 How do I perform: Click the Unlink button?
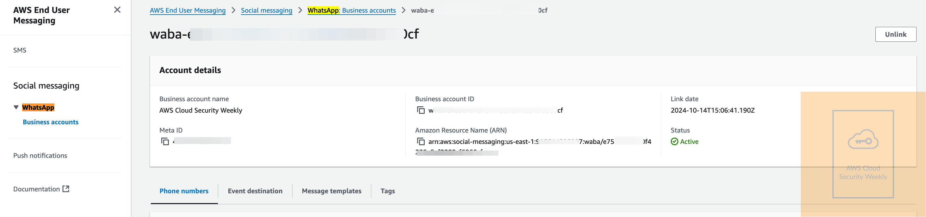(895, 34)
